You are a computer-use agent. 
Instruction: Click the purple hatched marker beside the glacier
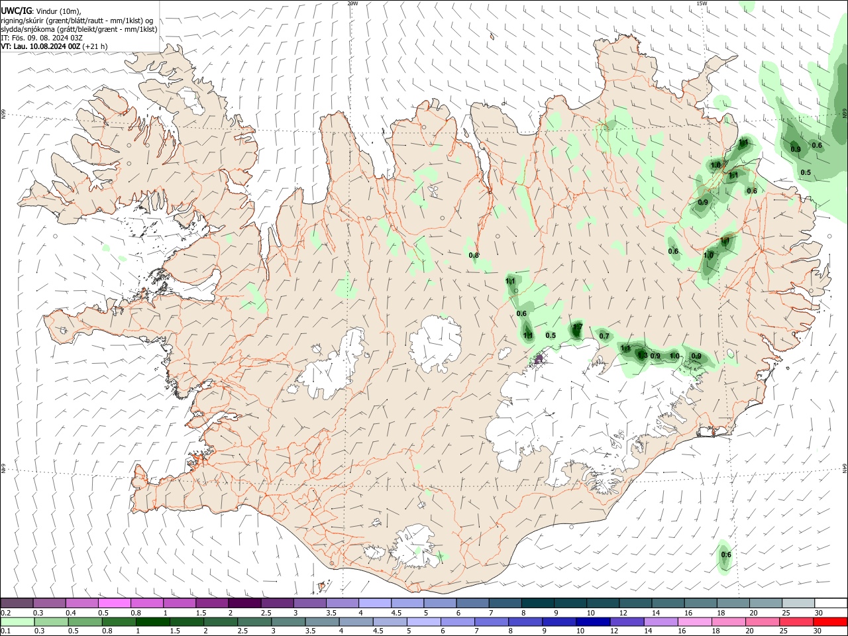[539, 358]
